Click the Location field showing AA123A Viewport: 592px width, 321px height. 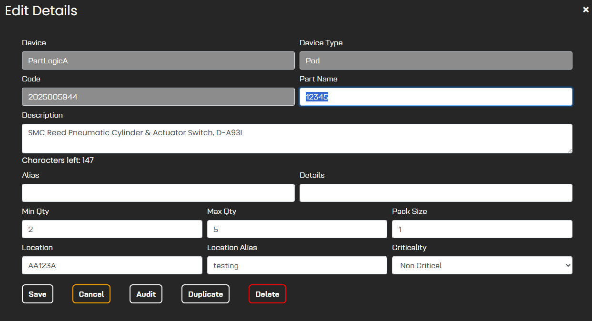click(112, 265)
